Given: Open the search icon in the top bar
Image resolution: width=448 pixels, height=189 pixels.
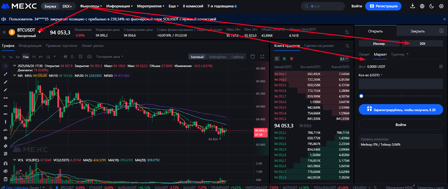Looking at the screenshot, I should [307, 6].
